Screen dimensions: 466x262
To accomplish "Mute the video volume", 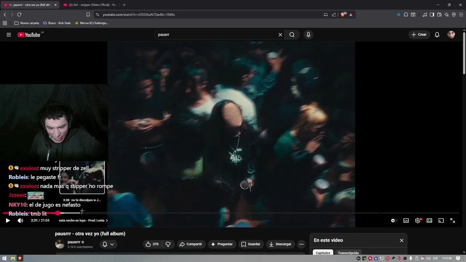I will [20, 221].
